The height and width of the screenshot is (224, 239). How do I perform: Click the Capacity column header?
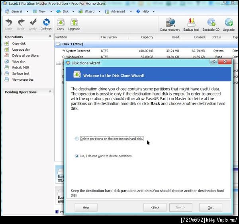point(141,37)
